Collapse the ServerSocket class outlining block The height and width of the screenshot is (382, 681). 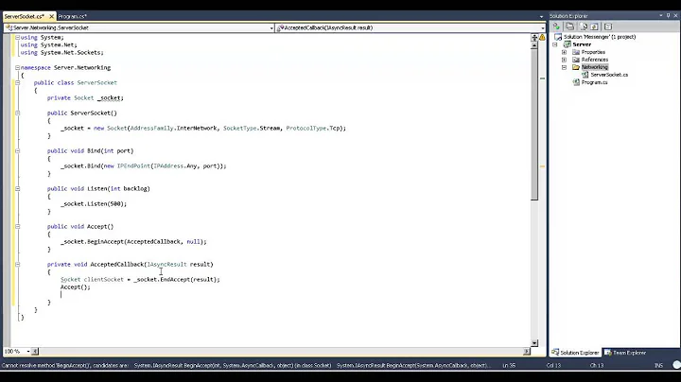point(17,82)
